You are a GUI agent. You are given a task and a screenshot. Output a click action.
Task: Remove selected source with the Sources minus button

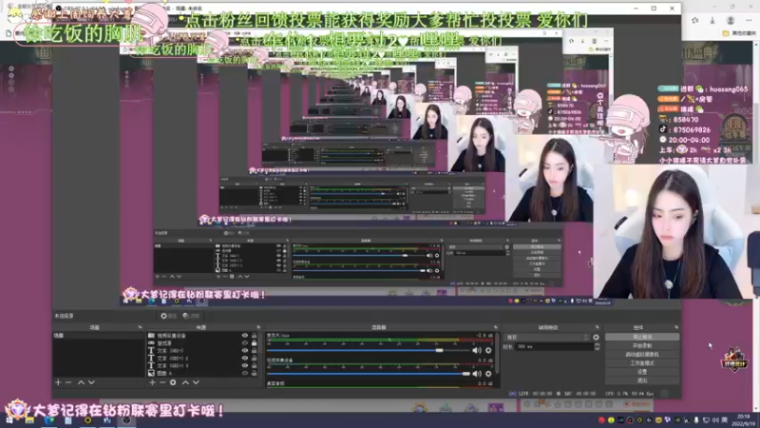162,382
